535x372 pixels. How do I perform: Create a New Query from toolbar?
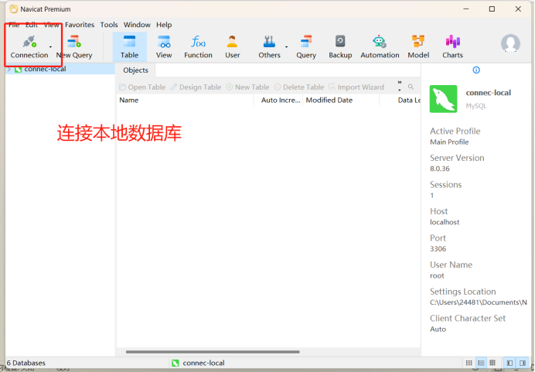point(74,46)
